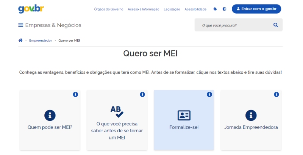Click the cookie settings icon
Image resolution: width=303 pixels, height=155 pixels.
tap(215, 9)
